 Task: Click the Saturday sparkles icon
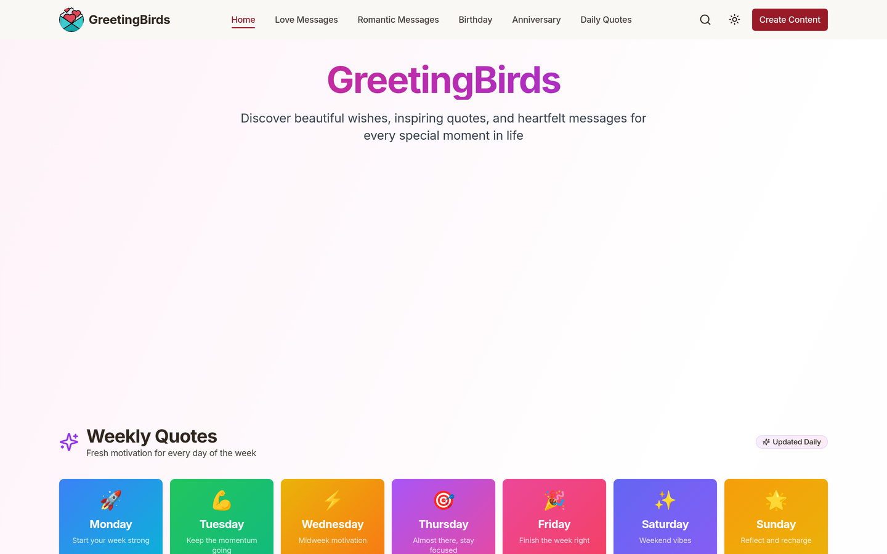pyautogui.click(x=665, y=500)
